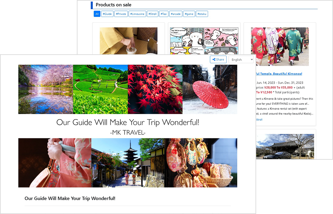The width and height of the screenshot is (333, 214).
Task: Open the cat manga comic product thumbnail
Action: 204,41
